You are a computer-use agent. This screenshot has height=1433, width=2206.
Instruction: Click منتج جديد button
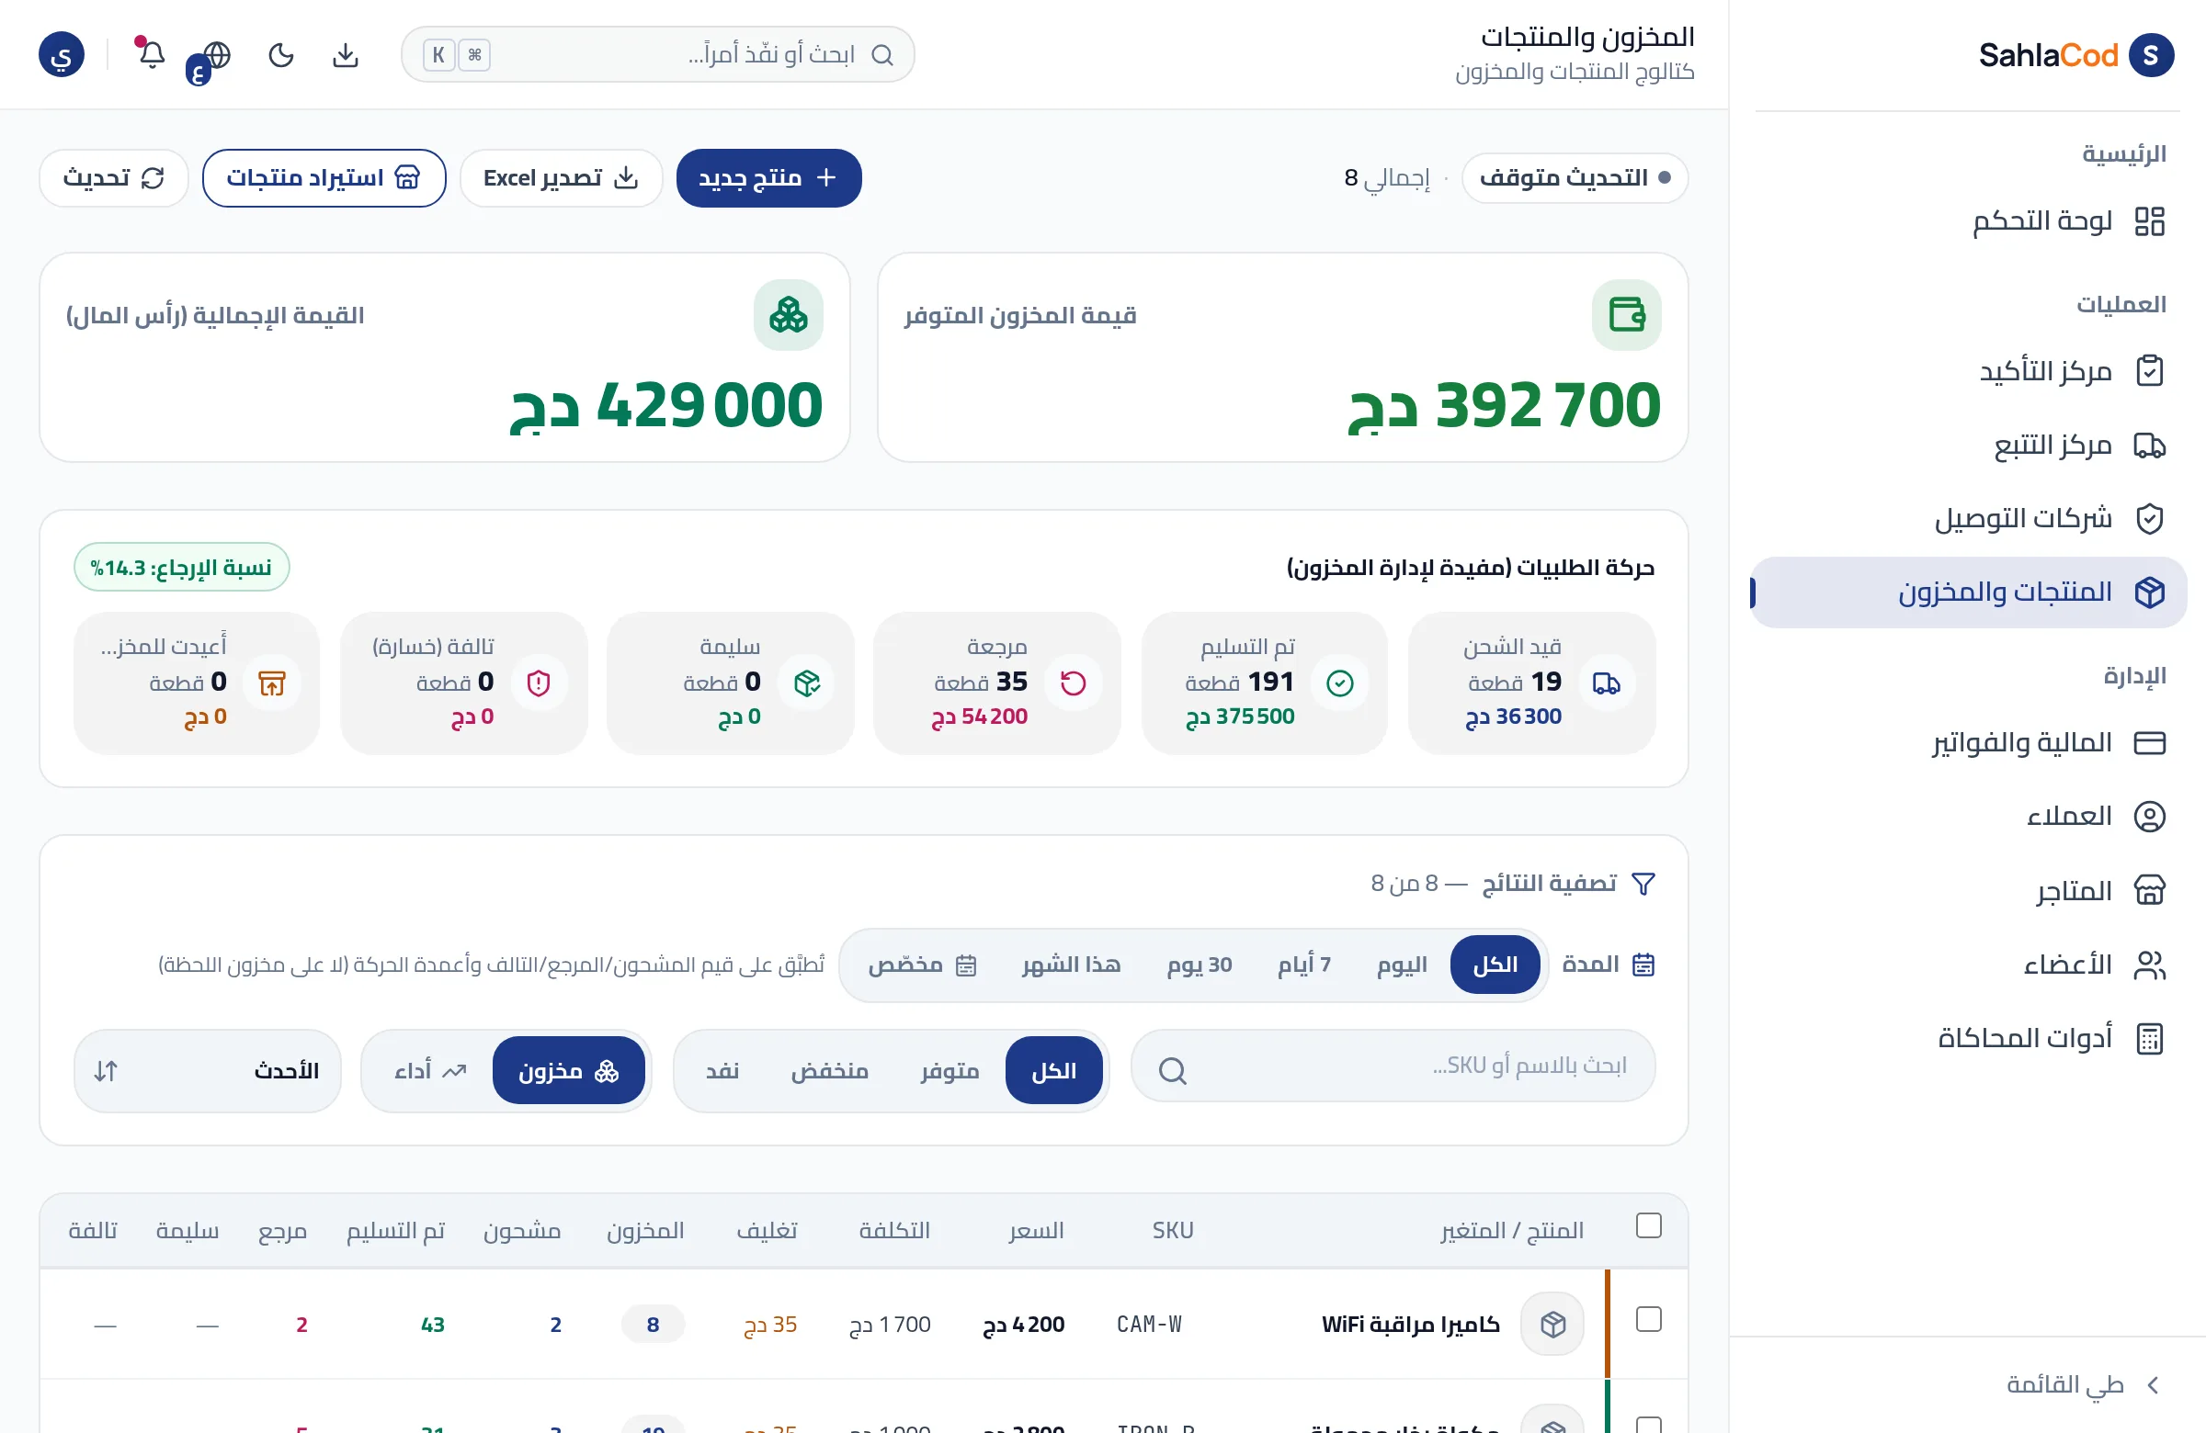(x=768, y=178)
